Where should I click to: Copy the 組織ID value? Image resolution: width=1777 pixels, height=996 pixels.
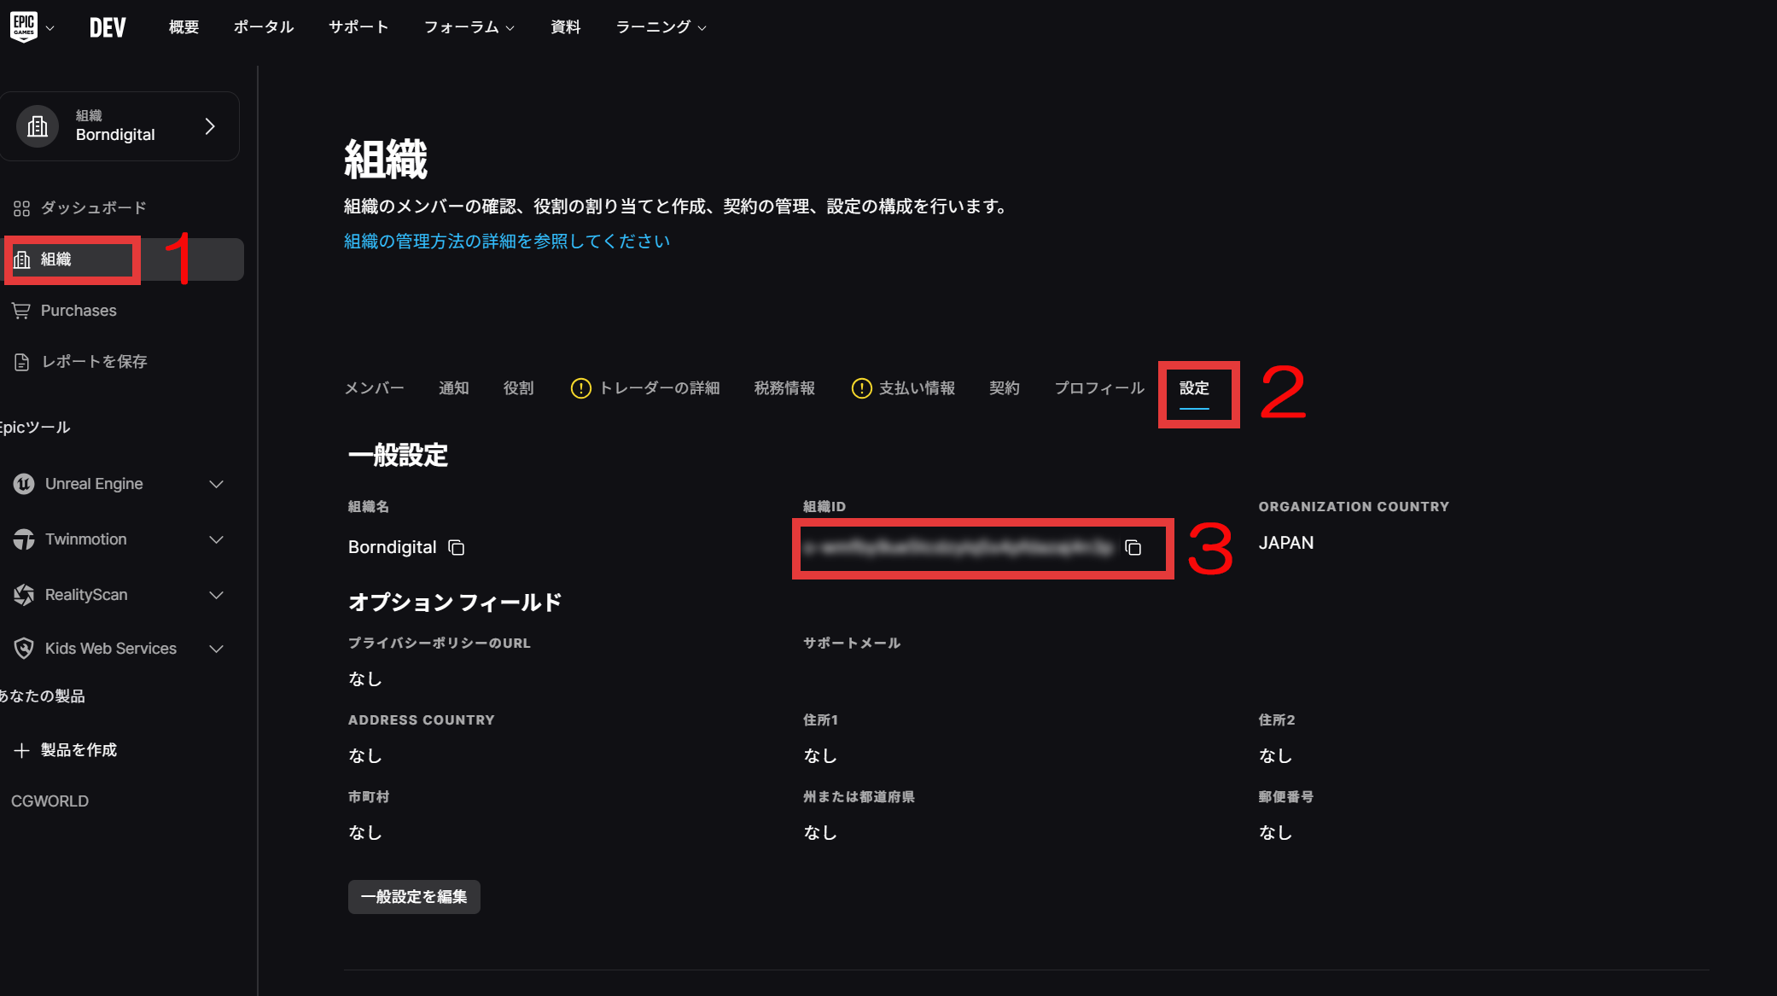pos(1133,548)
